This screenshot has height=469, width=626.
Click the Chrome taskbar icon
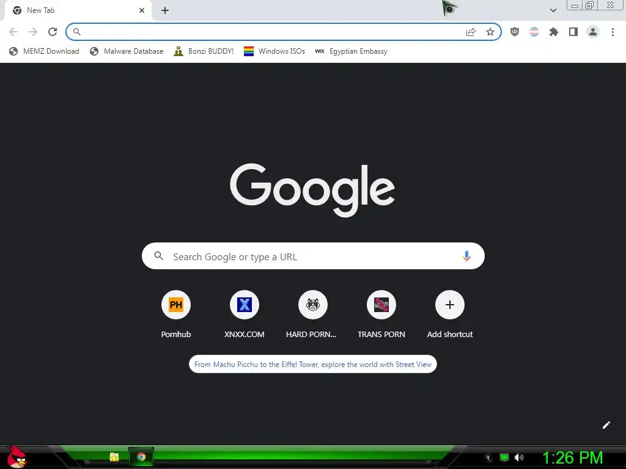141,457
